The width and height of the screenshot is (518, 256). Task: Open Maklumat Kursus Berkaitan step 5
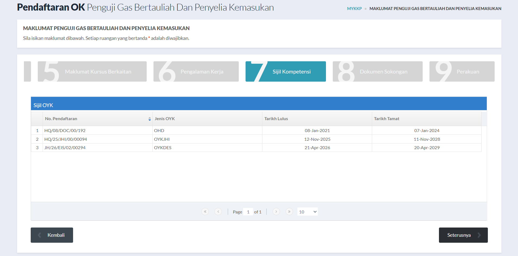[x=92, y=72]
